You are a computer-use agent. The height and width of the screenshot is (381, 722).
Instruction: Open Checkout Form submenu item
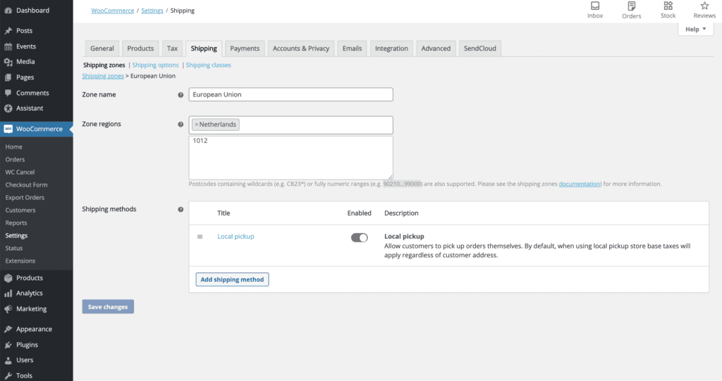pyautogui.click(x=26, y=185)
